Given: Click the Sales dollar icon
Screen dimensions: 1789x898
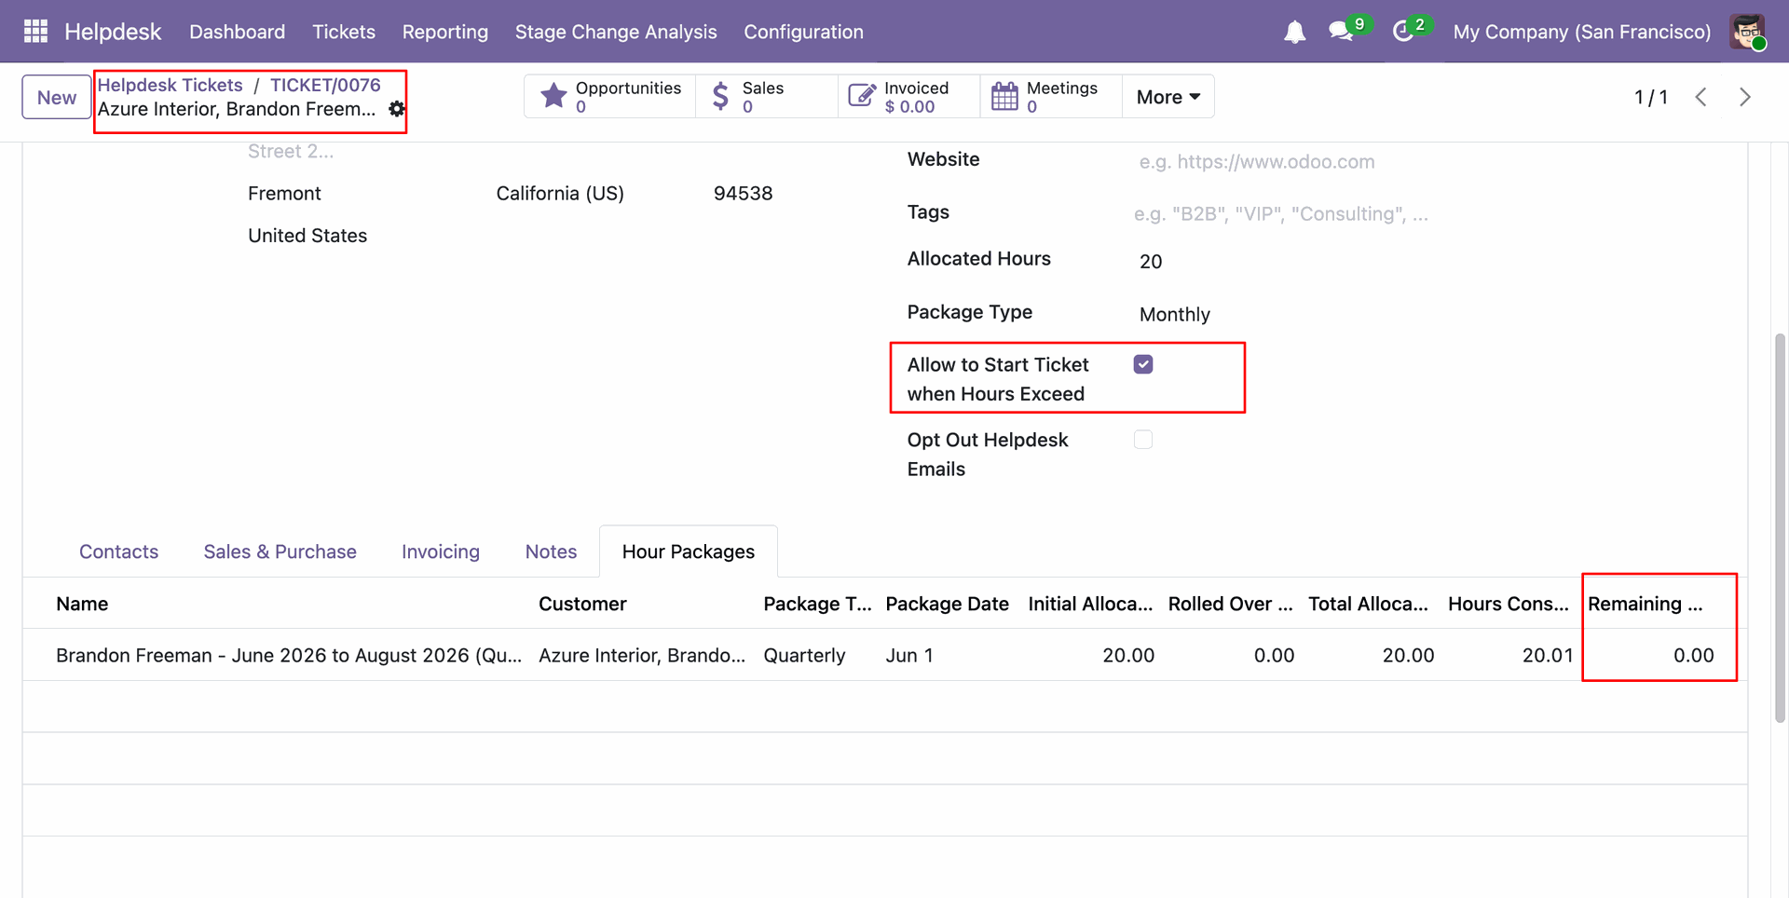Looking at the screenshot, I should [720, 96].
